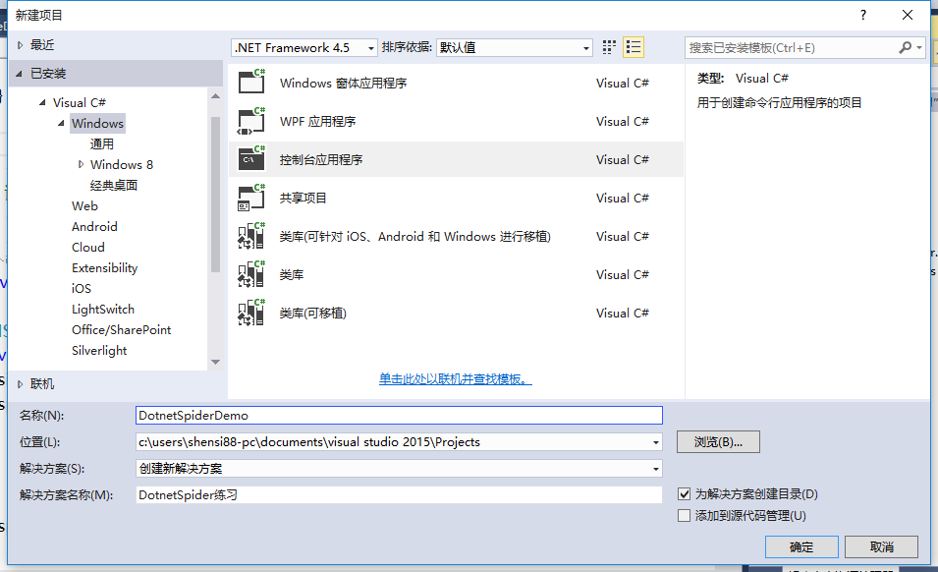Screen dimensions: 938x572
Task: Select the LightSwitch category
Action: click(x=103, y=309)
